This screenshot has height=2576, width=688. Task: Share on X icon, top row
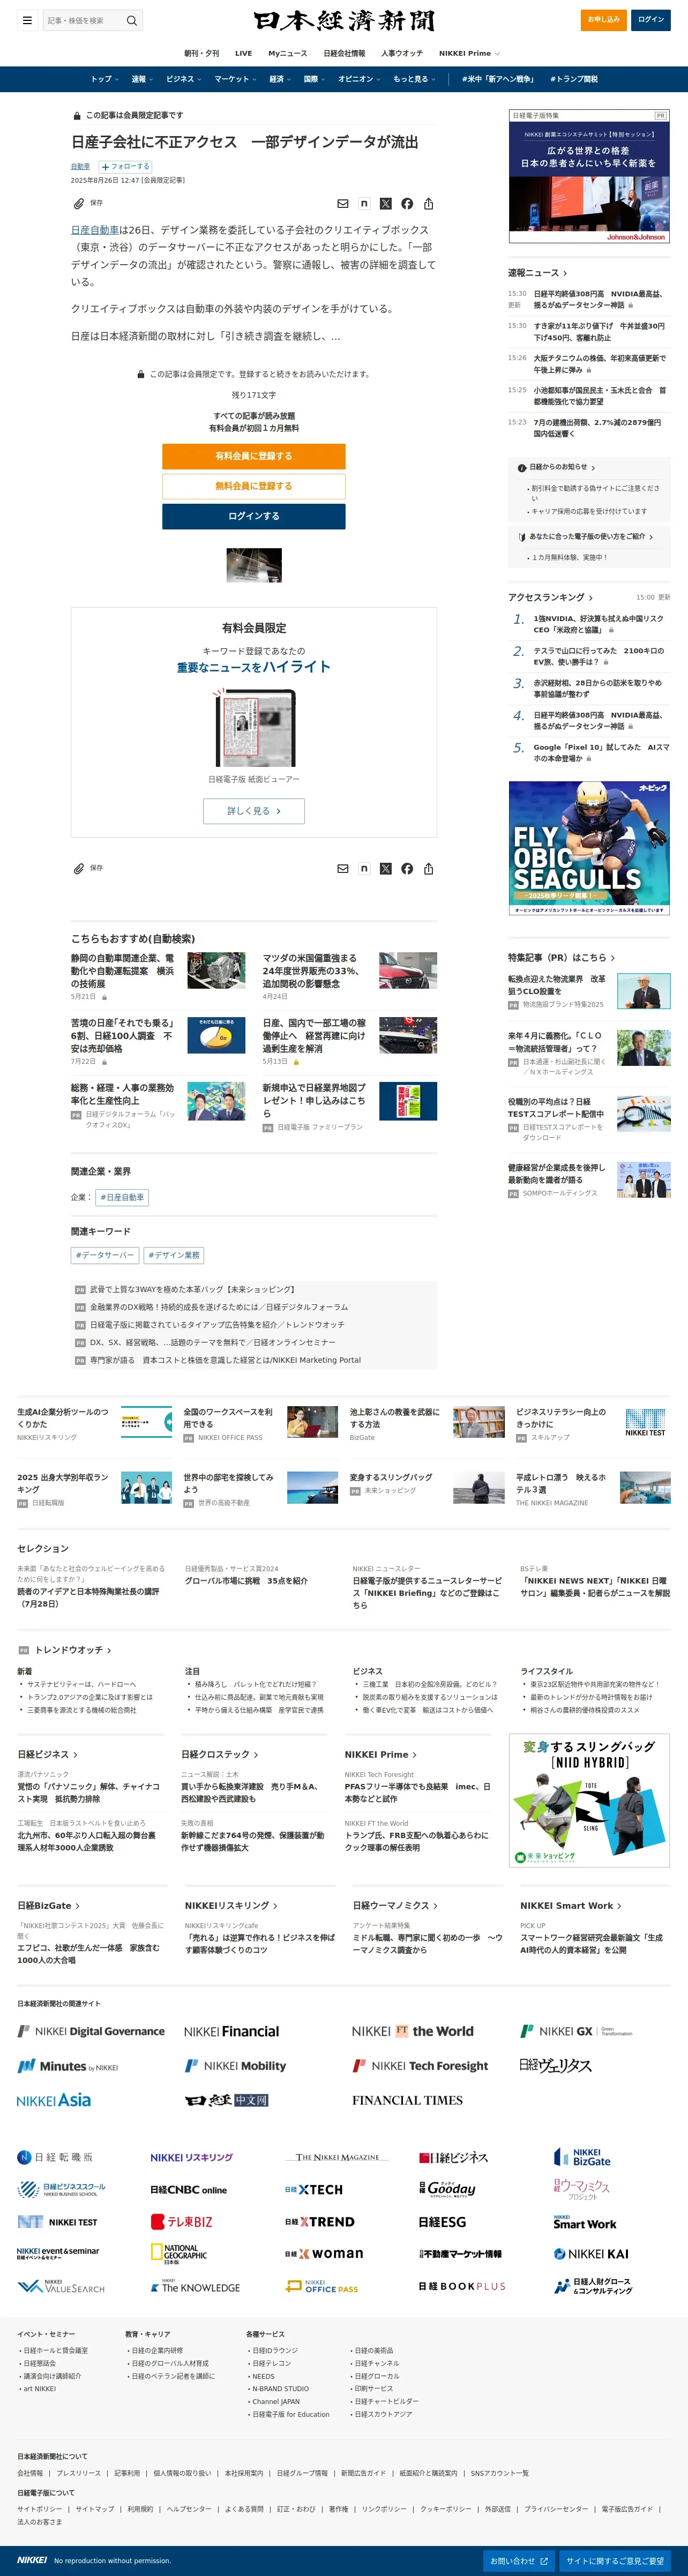(386, 204)
